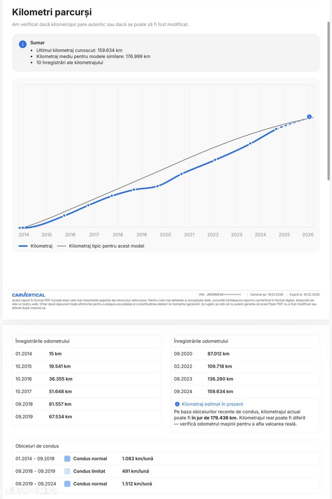Click the blue info icon beside Sumar
332x499 pixels.
22,44
